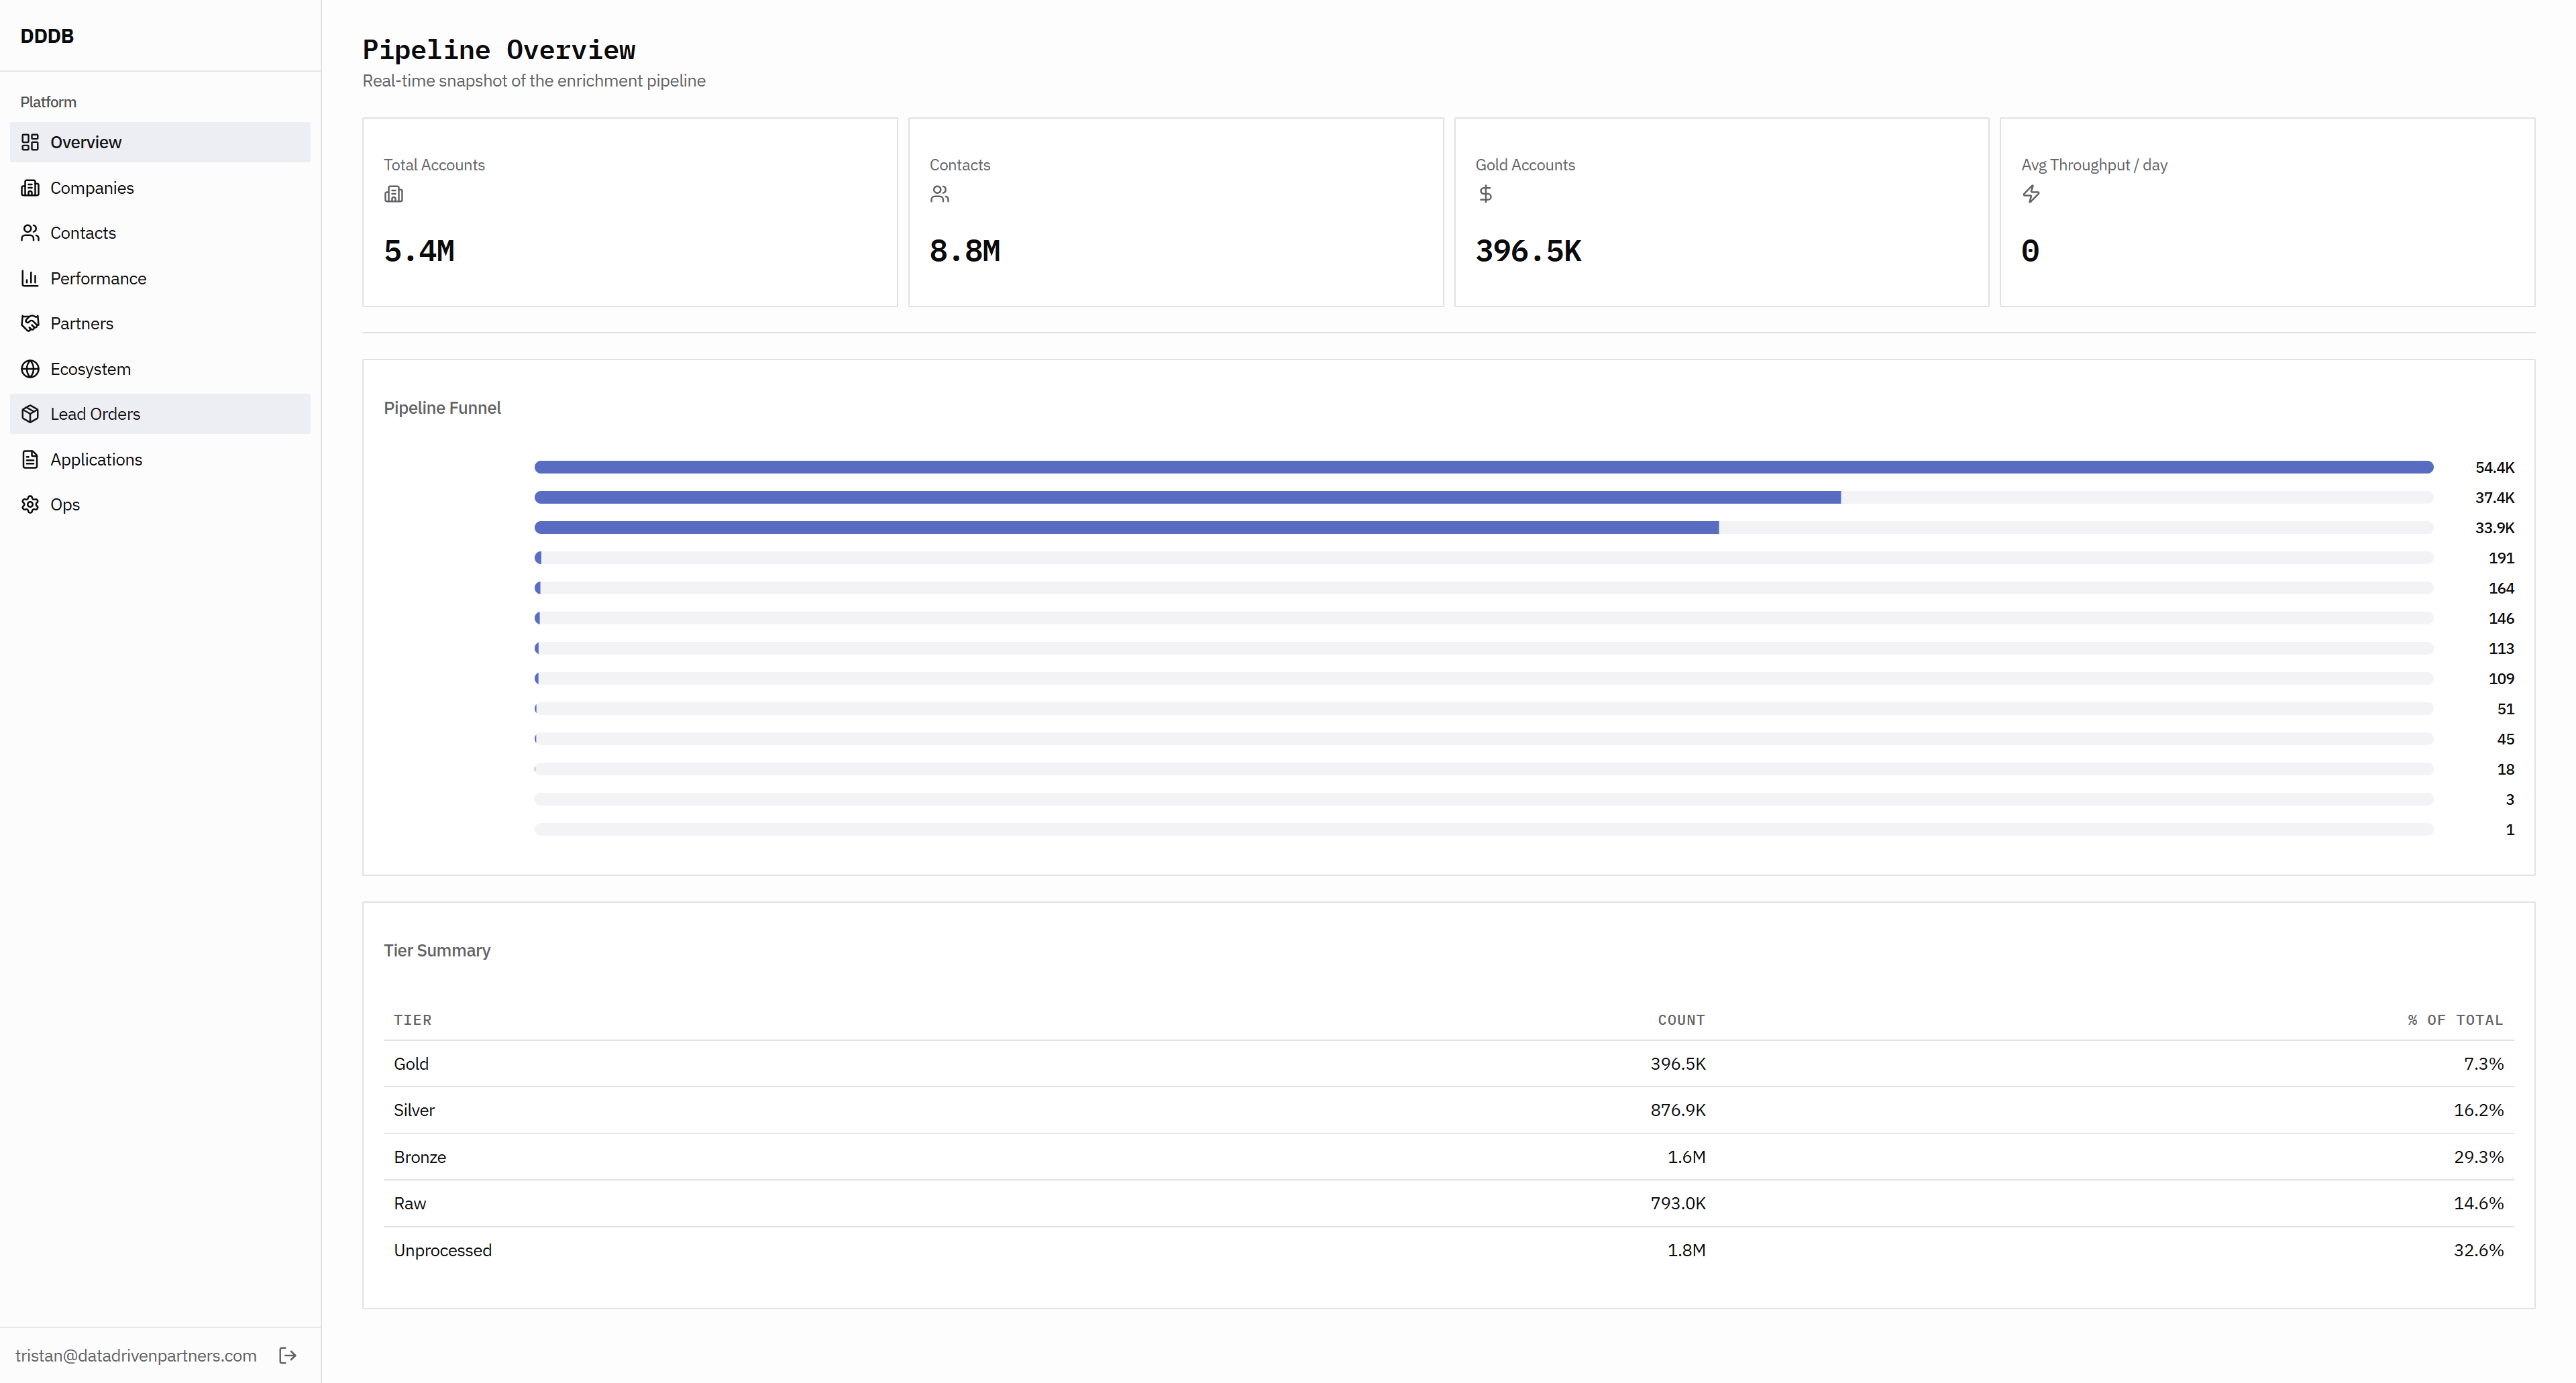Click the Lead Orders box icon

point(30,414)
